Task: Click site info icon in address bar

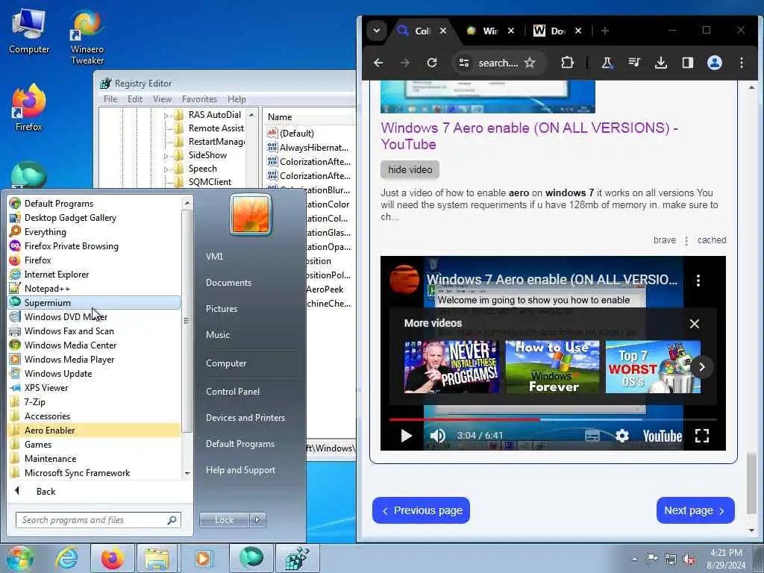Action: (464, 63)
